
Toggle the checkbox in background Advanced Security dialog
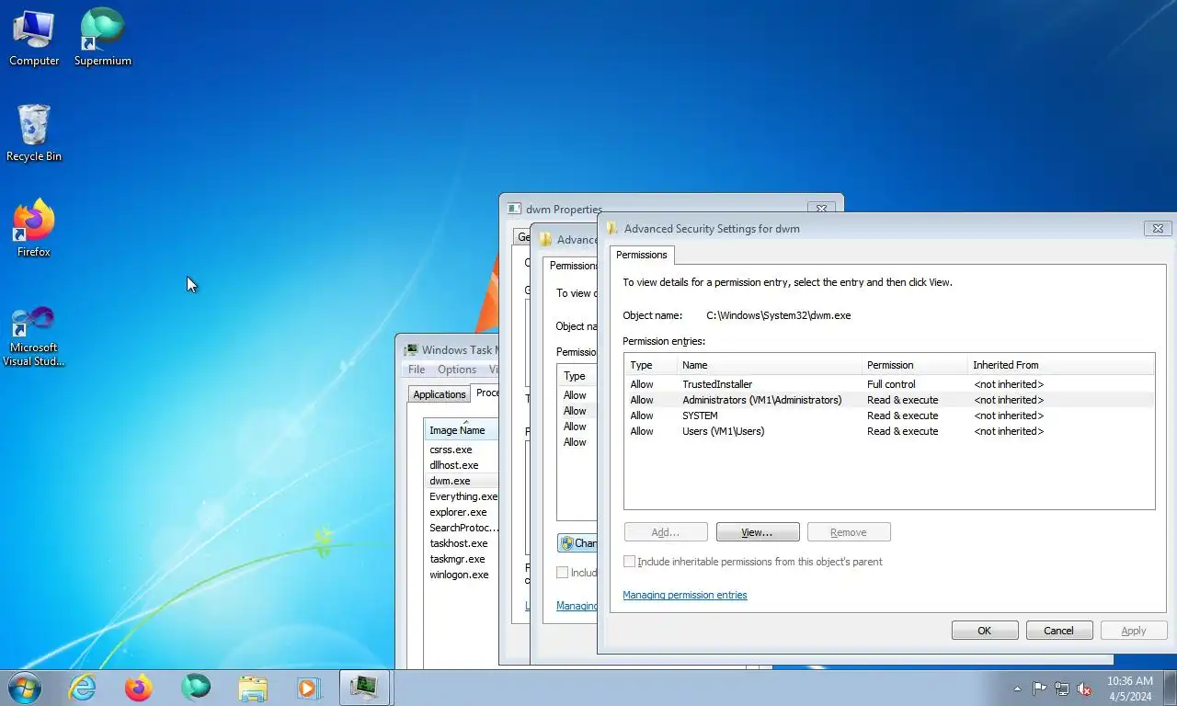pyautogui.click(x=562, y=573)
